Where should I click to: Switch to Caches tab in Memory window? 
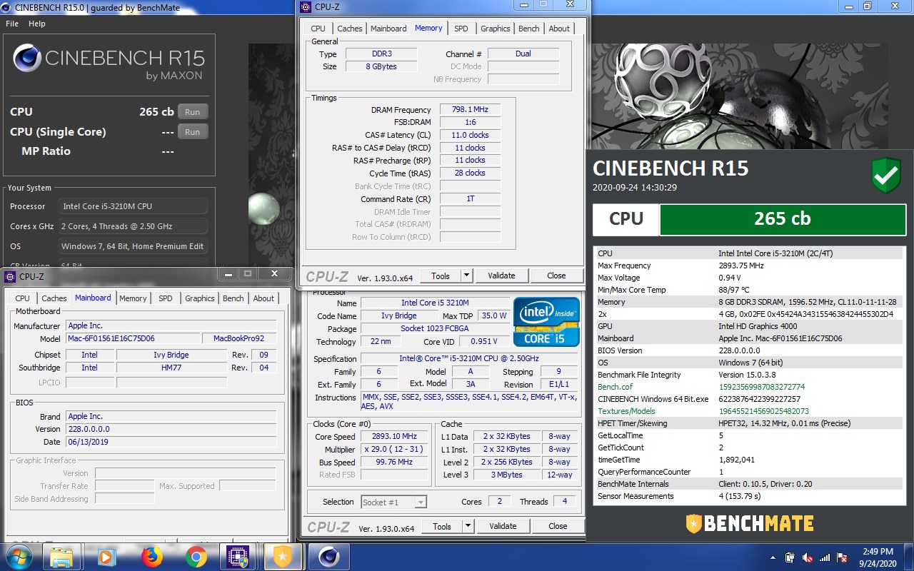coord(350,29)
